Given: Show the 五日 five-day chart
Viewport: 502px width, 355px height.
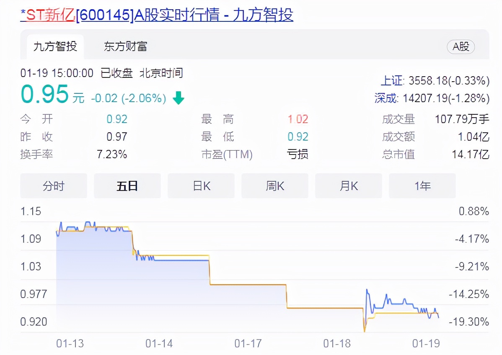Looking at the screenshot, I should [x=127, y=185].
